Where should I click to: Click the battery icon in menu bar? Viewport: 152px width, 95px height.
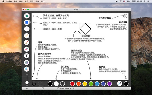[x=128, y=1]
